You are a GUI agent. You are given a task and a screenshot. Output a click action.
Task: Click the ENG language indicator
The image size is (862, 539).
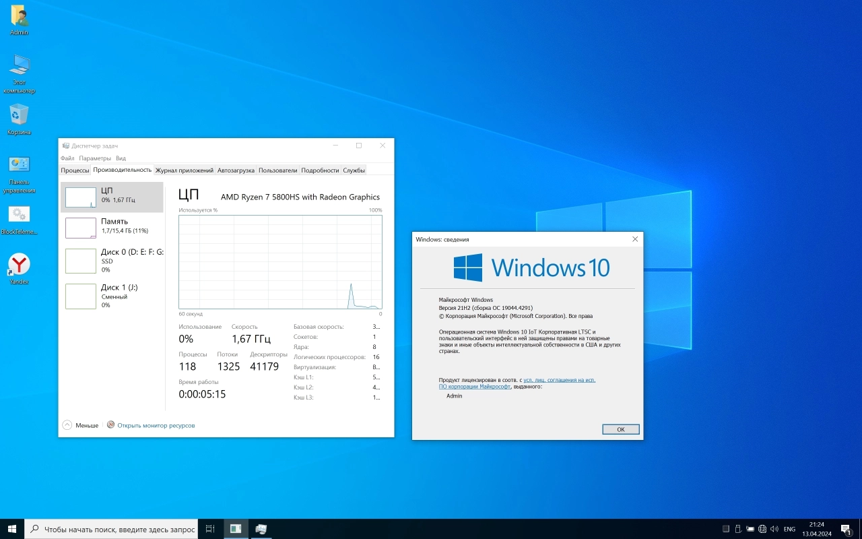tap(789, 529)
